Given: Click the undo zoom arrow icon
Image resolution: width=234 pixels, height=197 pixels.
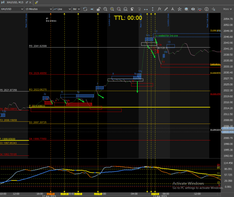Looking at the screenshot, I should [132, 9].
